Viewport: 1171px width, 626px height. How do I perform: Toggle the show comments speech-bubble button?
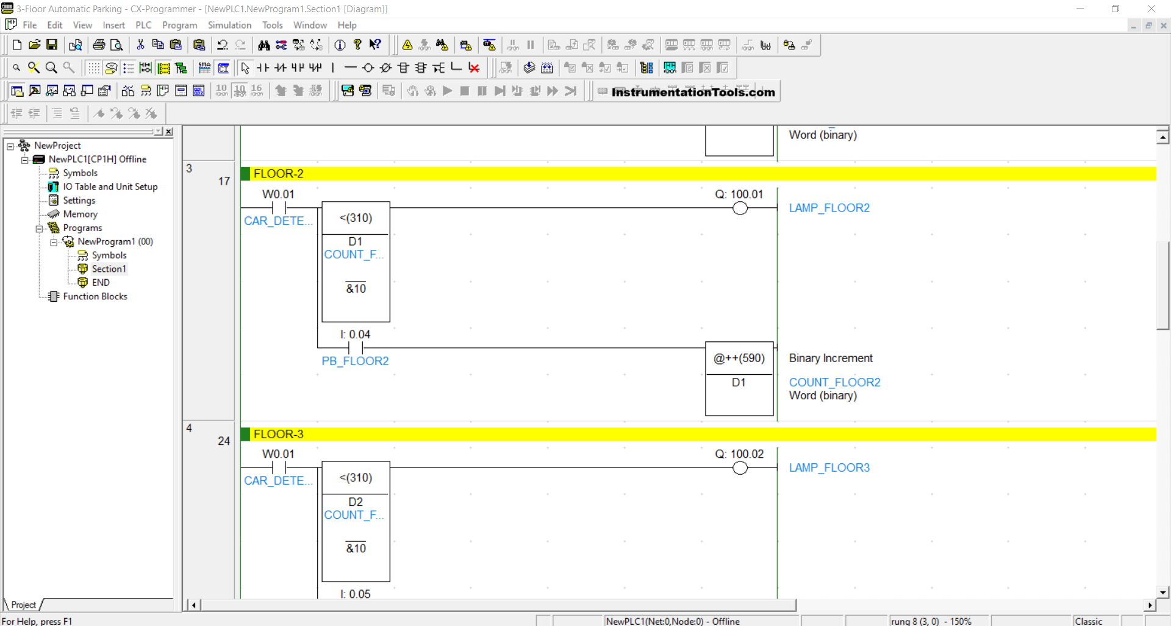(110, 68)
